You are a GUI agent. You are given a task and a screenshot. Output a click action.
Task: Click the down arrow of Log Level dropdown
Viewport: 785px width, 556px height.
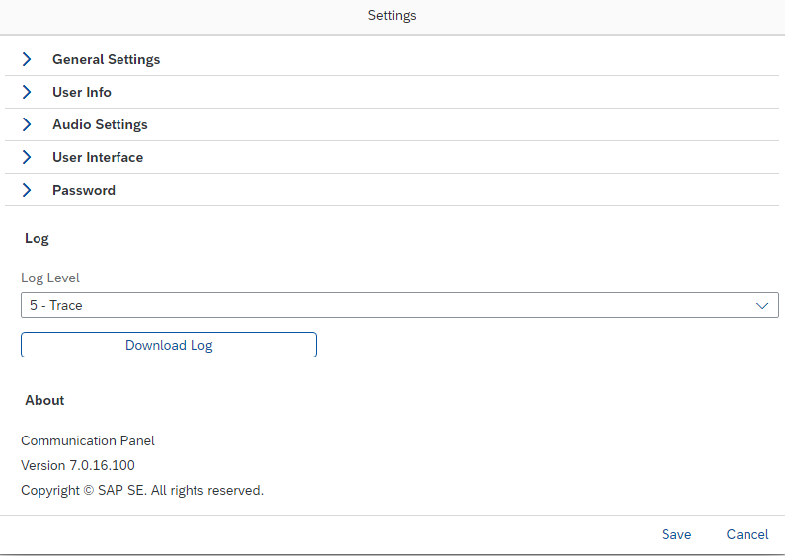pyautogui.click(x=762, y=305)
